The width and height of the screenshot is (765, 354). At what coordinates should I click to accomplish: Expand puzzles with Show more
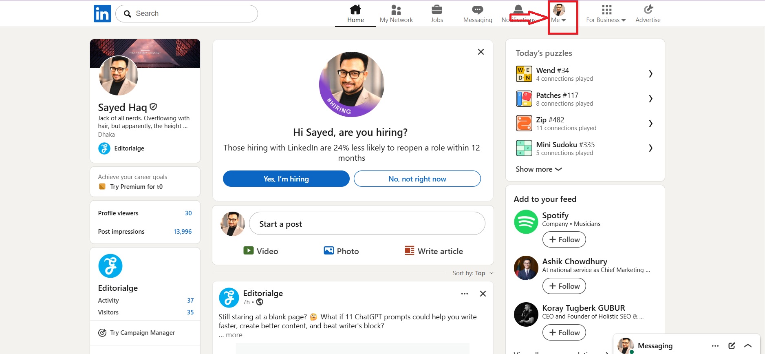point(539,169)
